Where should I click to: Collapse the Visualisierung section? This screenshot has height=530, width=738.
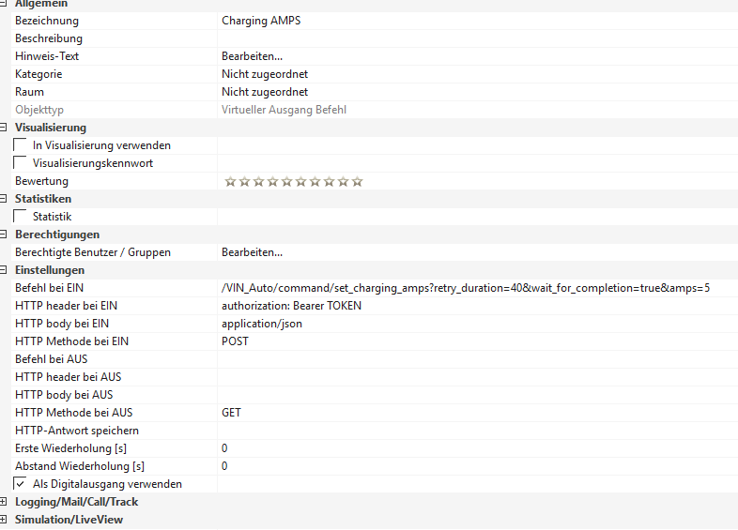(3, 128)
